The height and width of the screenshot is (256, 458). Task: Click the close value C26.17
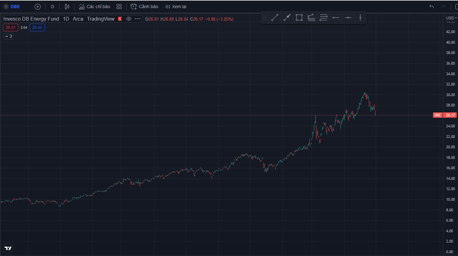pyautogui.click(x=197, y=19)
